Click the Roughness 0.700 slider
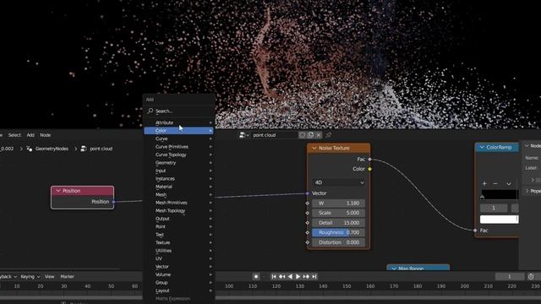 point(338,233)
